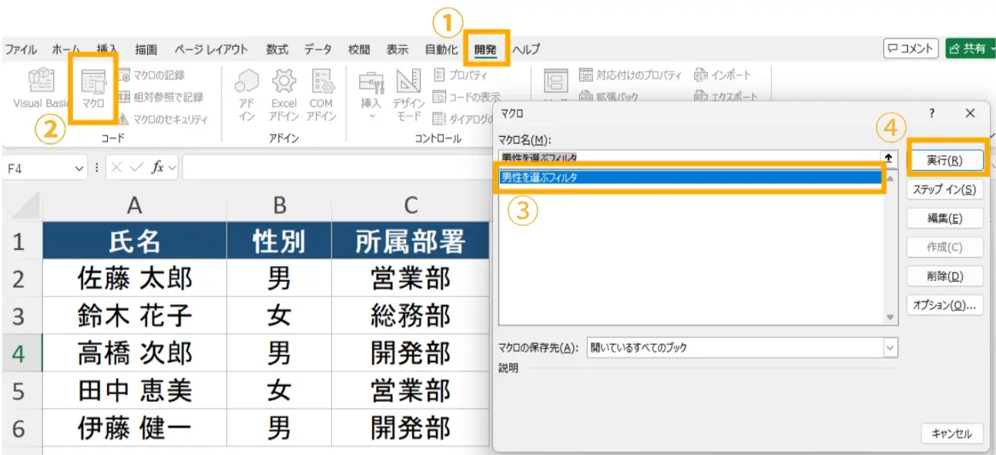
Task: Click the 性別 header cell
Action: tap(279, 241)
